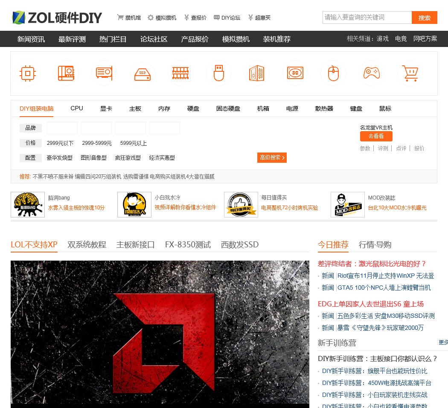Viewport: 448px width, 408px height.
Task: Open the motherboard category icon
Action: point(66,73)
